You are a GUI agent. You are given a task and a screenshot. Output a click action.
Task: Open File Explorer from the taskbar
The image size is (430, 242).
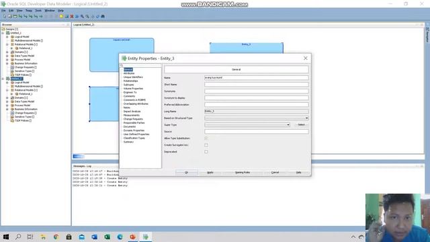(x=43, y=237)
